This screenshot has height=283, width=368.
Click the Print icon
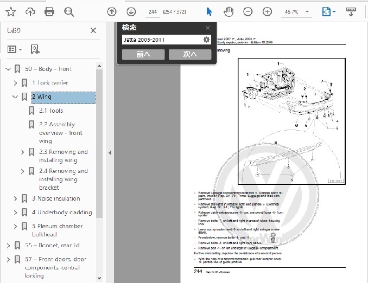[49, 12]
